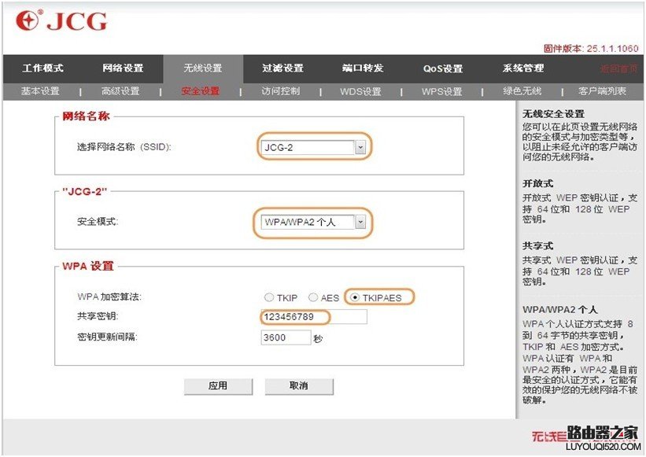Viewport: 646px width, 457px height.
Task: Click the 取消 button
Action: [299, 386]
